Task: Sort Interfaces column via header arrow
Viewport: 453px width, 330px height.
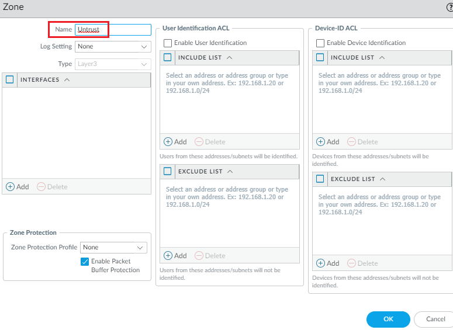Action: pyautogui.click(x=67, y=80)
